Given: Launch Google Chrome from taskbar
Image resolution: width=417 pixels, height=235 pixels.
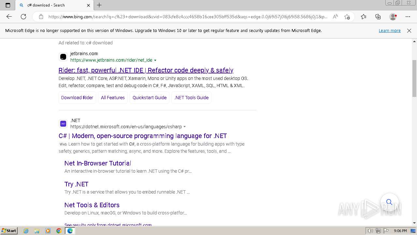Looking at the screenshot, I should (59, 231).
